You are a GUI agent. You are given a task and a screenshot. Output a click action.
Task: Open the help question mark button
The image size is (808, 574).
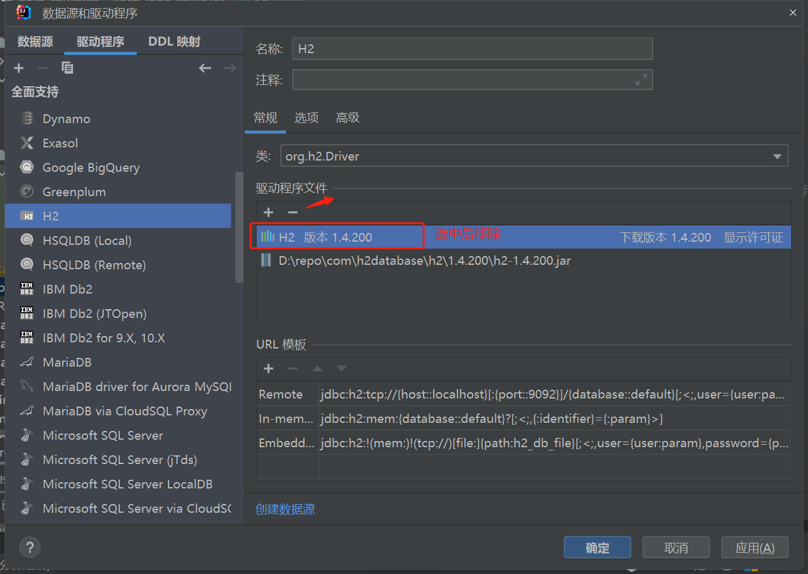[x=29, y=547]
